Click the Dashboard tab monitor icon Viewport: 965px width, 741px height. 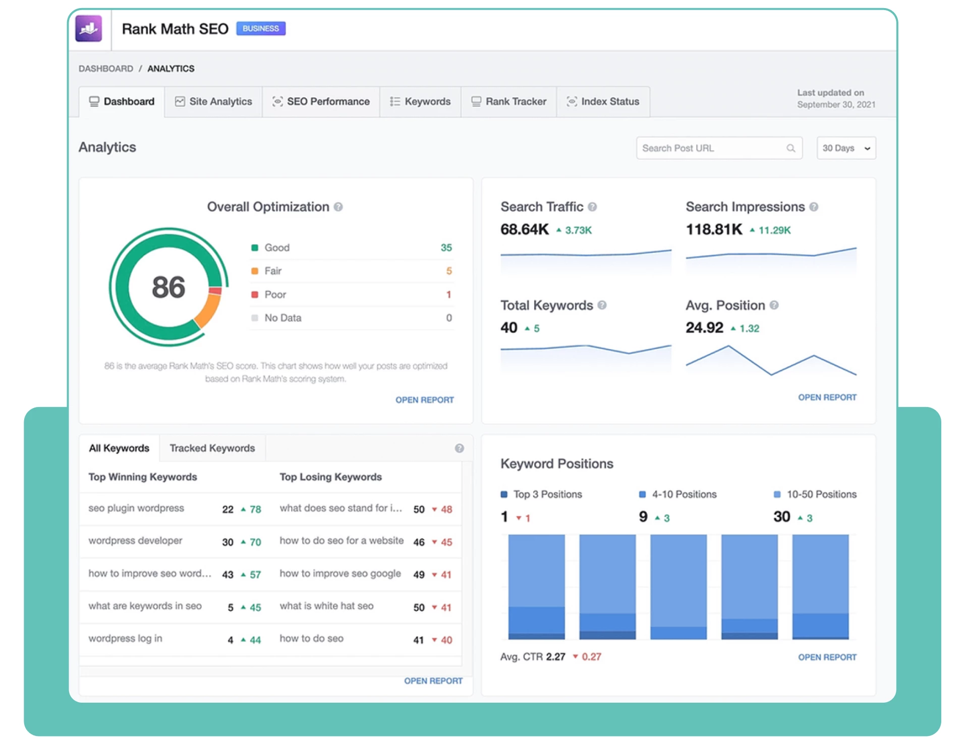tap(94, 101)
